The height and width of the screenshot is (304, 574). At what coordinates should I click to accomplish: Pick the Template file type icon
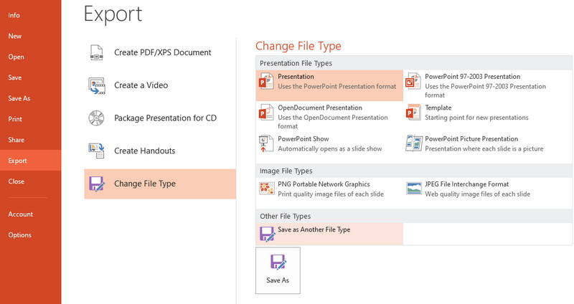[x=413, y=113]
